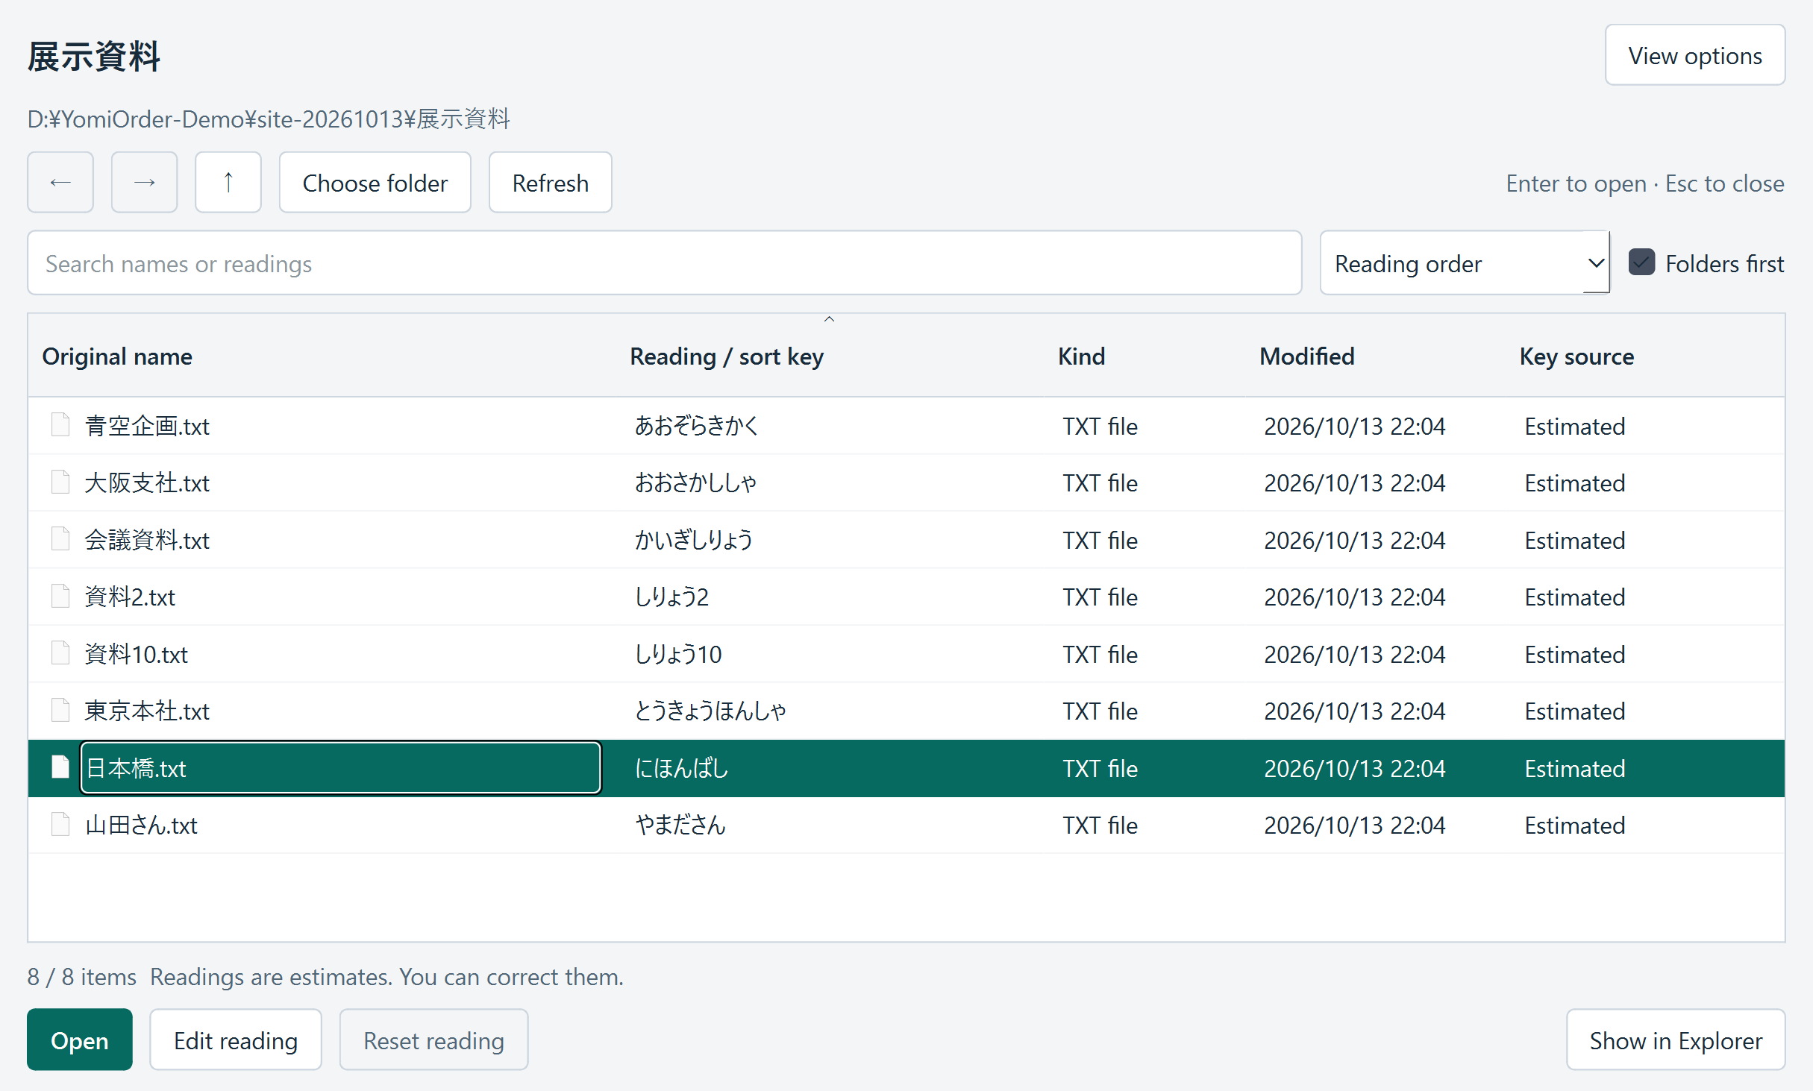Click Show in Explorer
The image size is (1813, 1091).
1676,1040
